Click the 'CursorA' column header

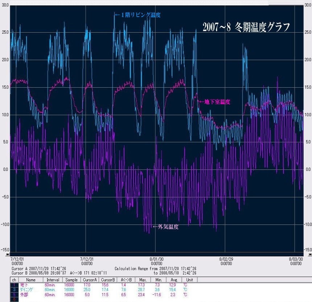point(90,280)
